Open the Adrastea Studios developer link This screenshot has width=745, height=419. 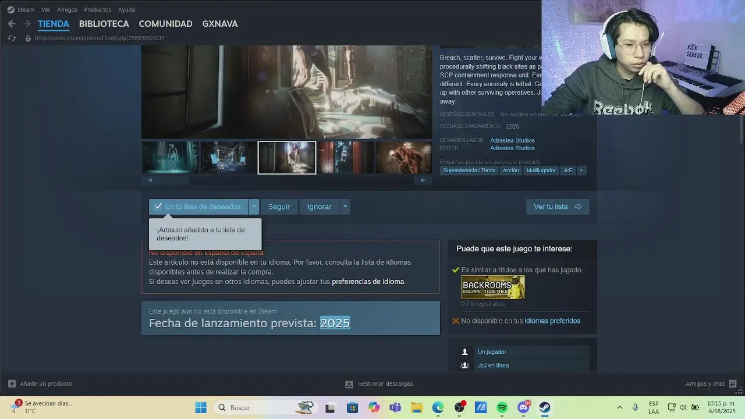click(512, 140)
